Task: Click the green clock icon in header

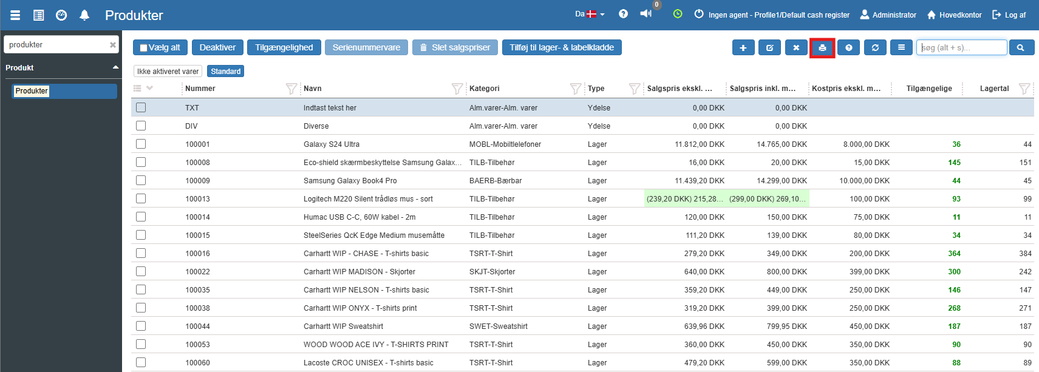Action: [678, 14]
